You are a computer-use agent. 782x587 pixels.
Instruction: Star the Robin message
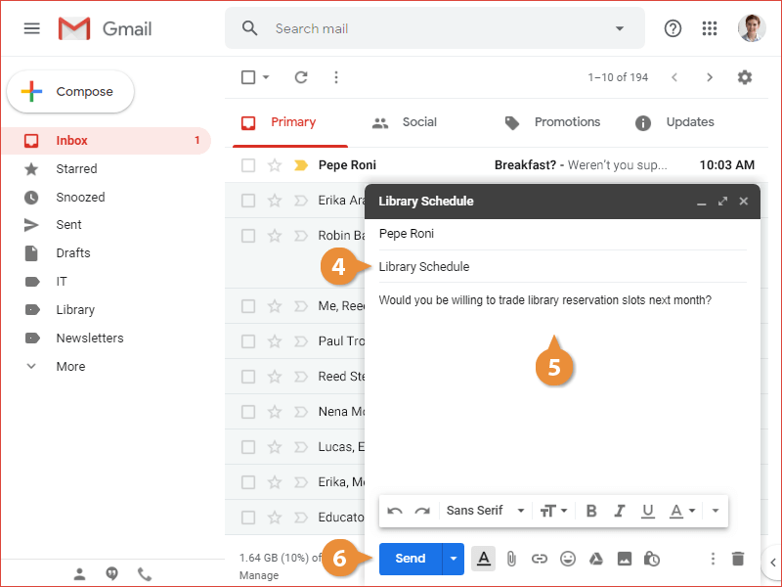[275, 236]
